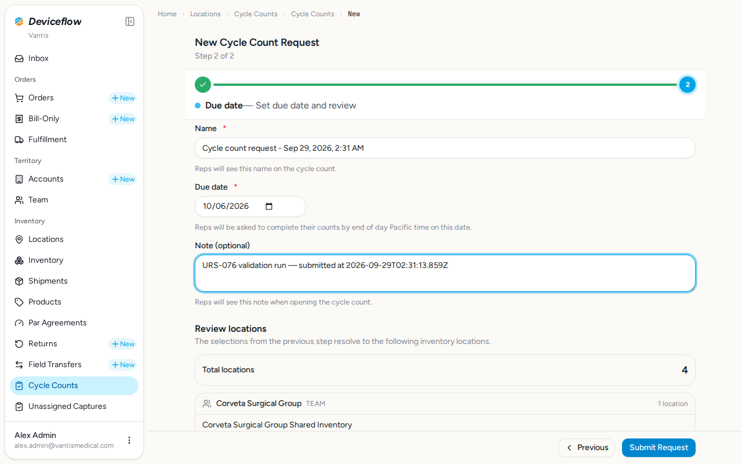This screenshot has width=742, height=464.
Task: Create new order via +New
Action: point(122,98)
